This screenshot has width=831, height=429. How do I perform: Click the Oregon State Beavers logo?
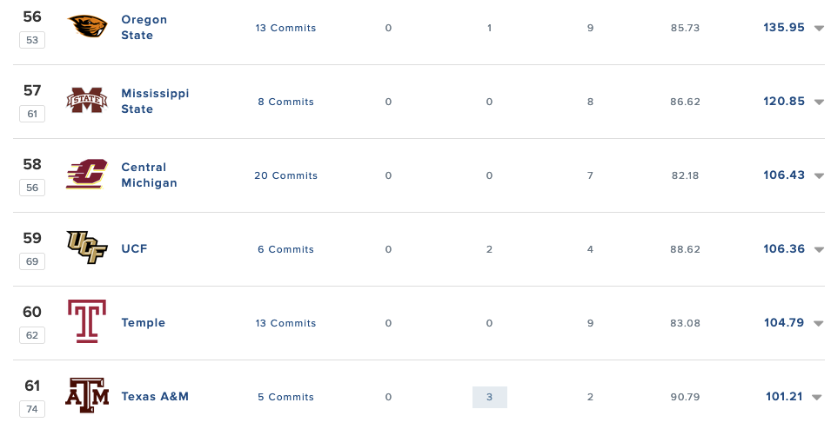click(87, 28)
